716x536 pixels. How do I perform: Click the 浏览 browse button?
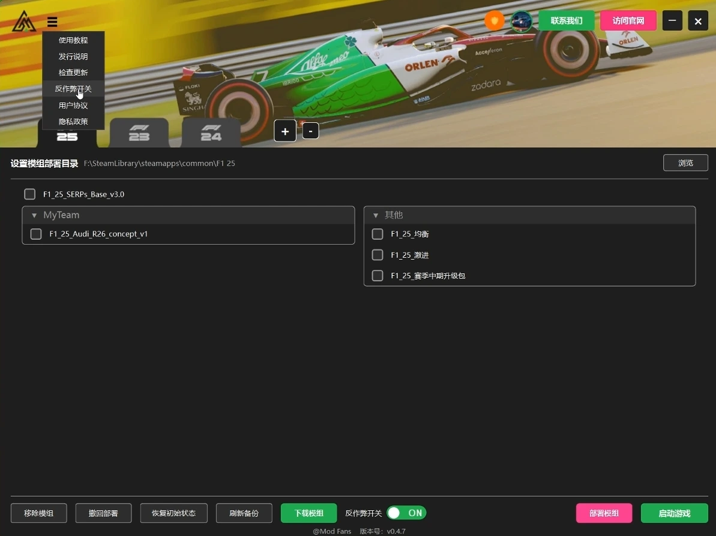click(x=685, y=162)
